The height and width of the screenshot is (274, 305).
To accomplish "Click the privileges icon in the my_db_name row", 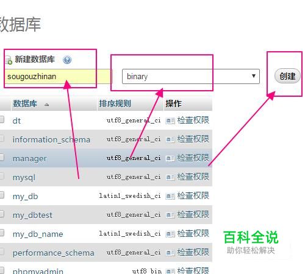I will coord(170,234).
